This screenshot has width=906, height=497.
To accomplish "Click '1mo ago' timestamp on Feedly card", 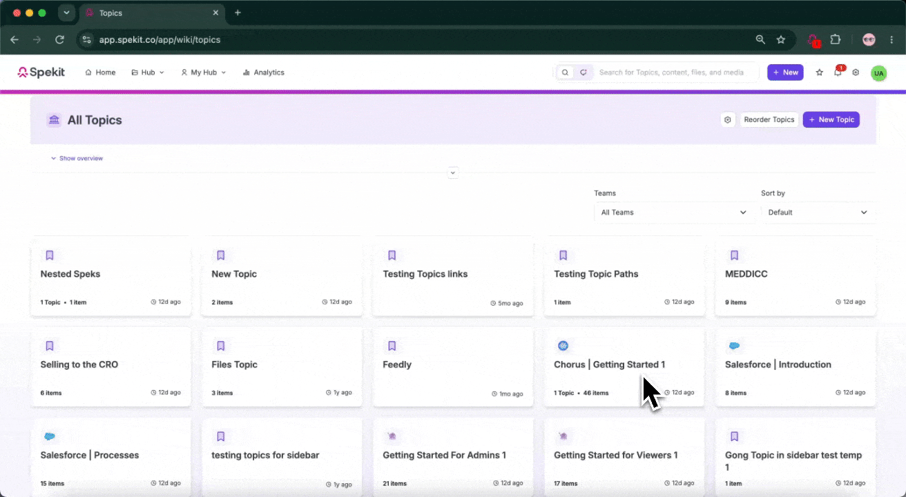I will point(510,394).
